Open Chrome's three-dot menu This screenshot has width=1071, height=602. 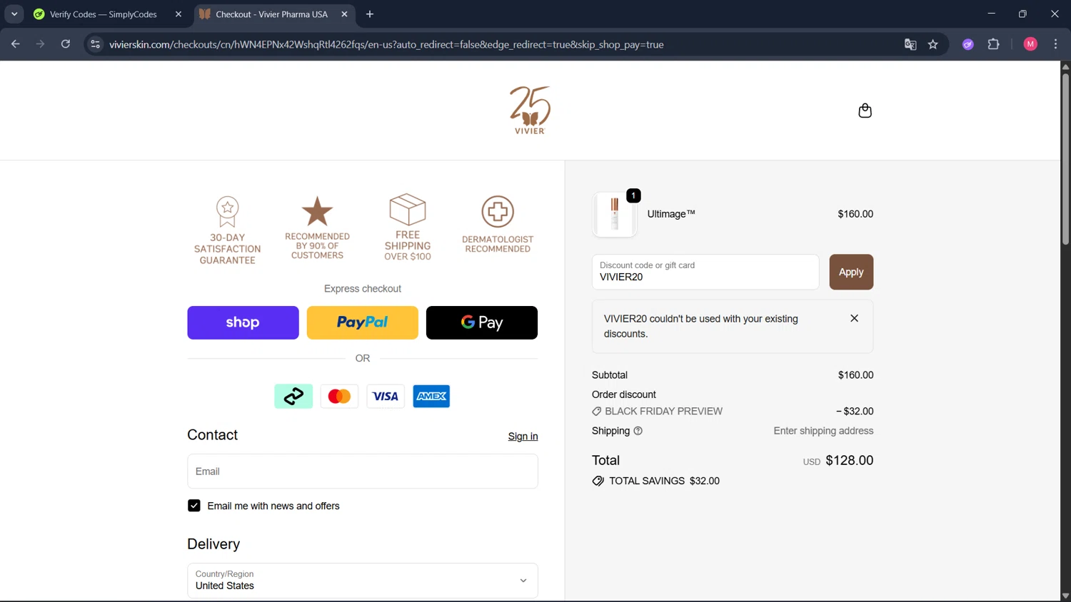1055,44
